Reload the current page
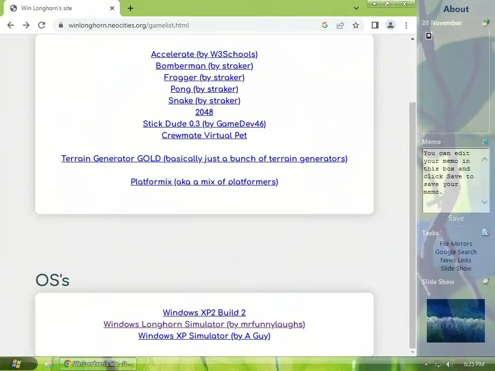495x371 pixels. click(x=42, y=25)
